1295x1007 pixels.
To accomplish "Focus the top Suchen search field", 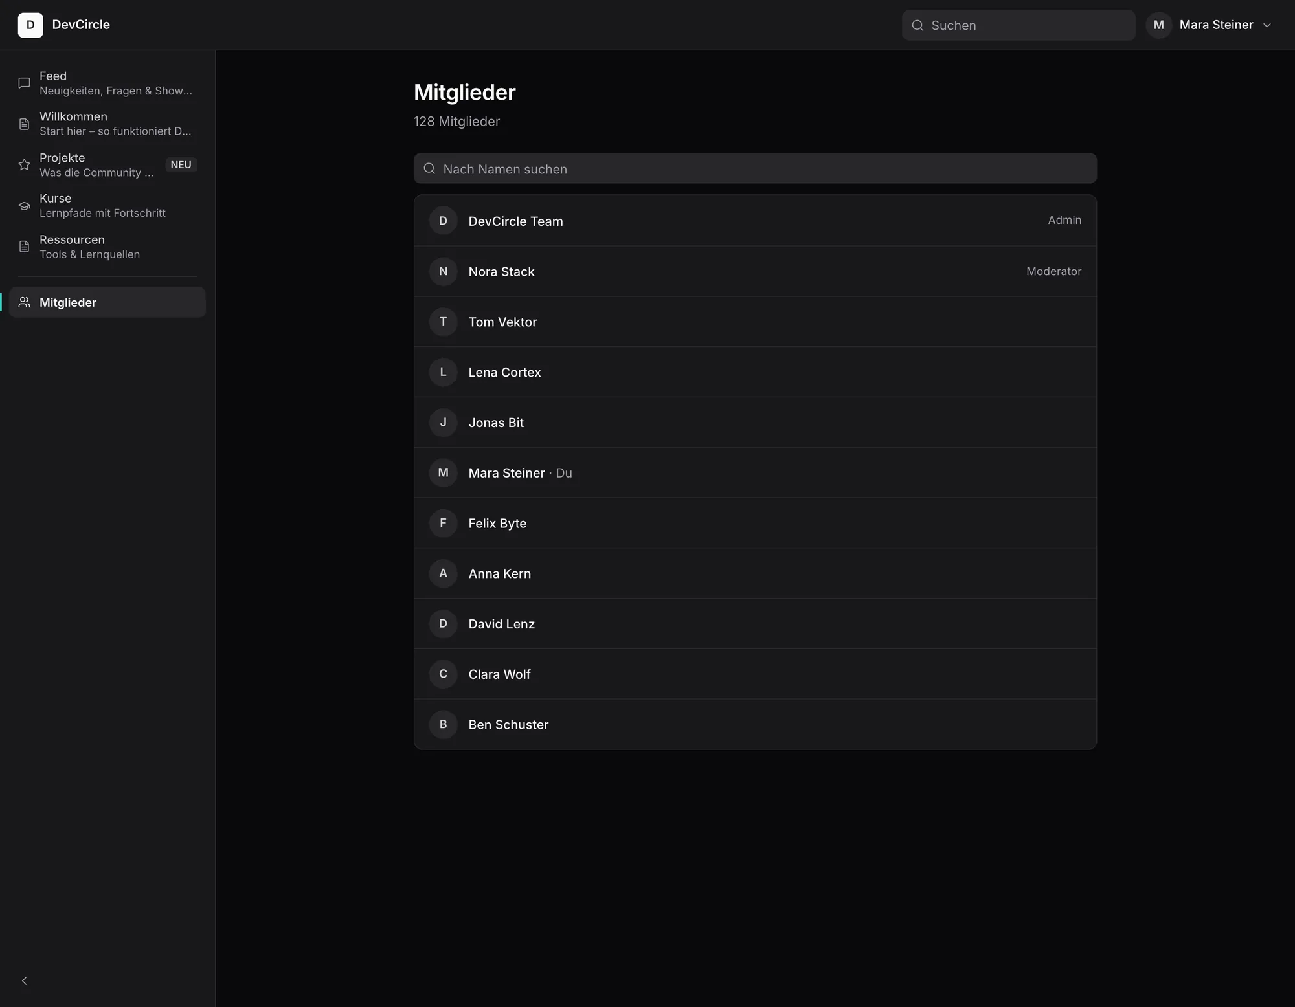I will (1019, 25).
